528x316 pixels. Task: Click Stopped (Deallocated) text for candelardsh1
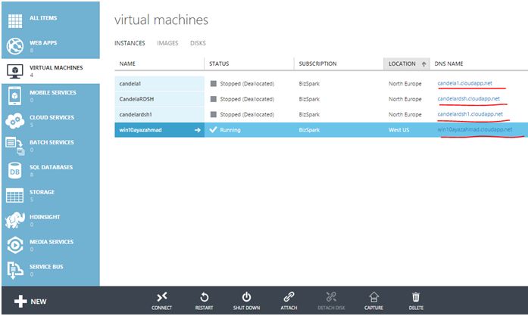pyautogui.click(x=247, y=114)
